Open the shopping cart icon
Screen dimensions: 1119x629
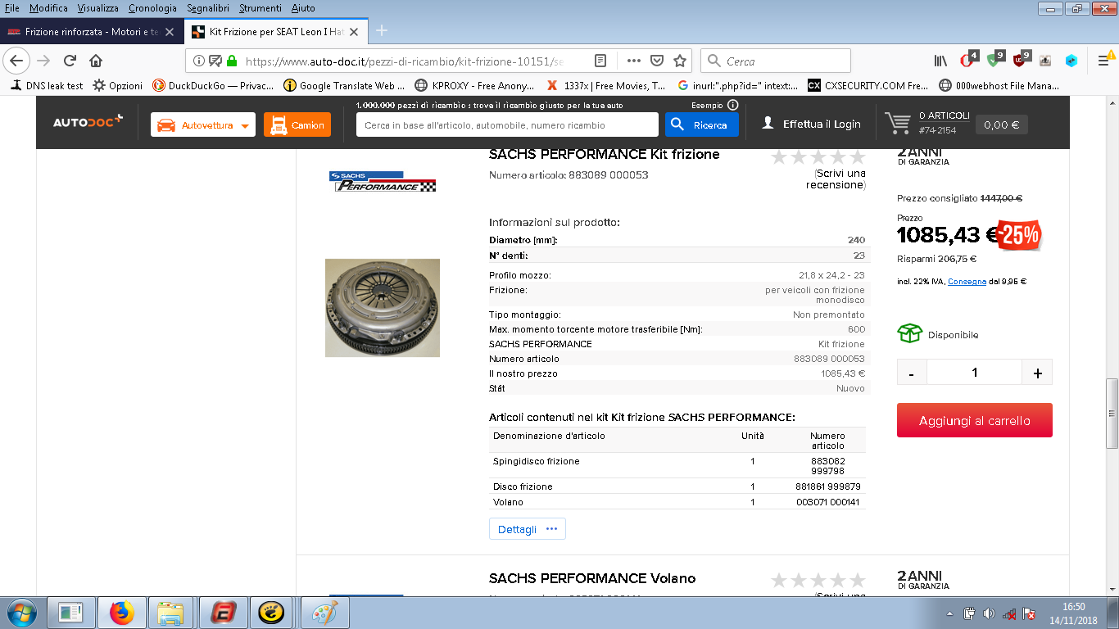point(898,124)
